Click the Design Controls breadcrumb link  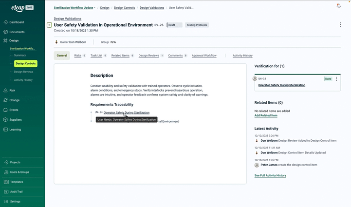(x=125, y=8)
